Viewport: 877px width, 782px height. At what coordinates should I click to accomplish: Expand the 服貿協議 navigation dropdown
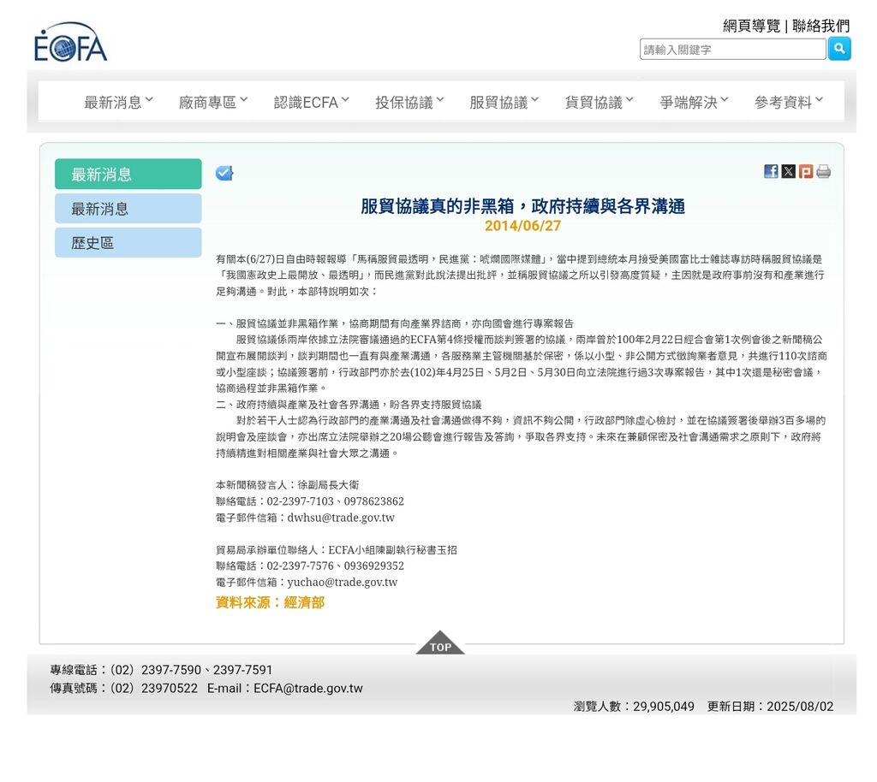[x=504, y=102]
